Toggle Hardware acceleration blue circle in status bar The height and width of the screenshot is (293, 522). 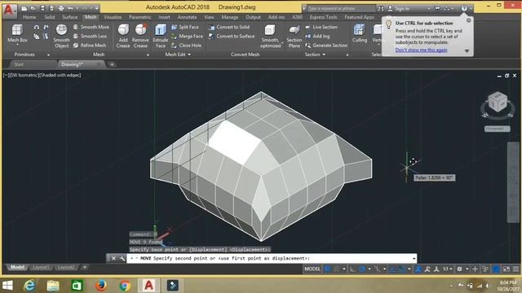tap(496, 269)
